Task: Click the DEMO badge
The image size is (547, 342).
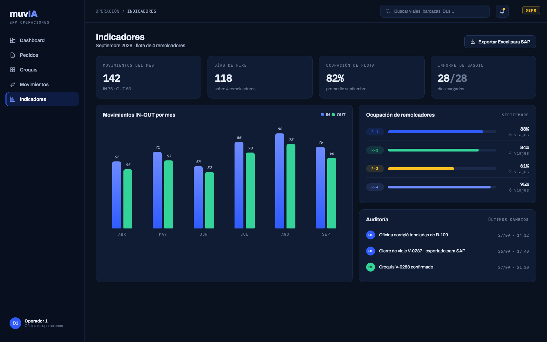Action: [531, 10]
